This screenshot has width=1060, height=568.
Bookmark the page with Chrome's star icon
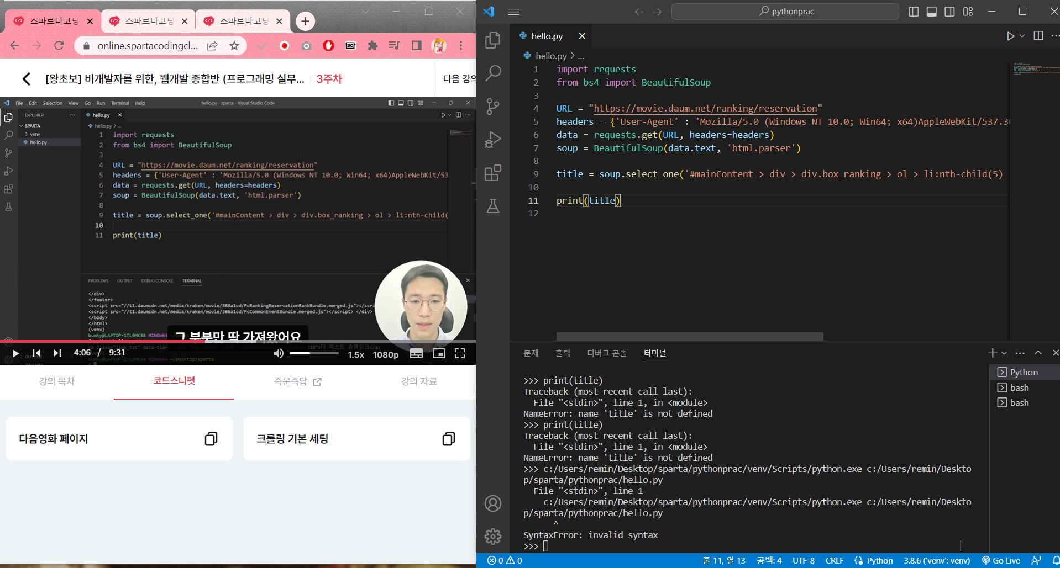[x=234, y=46]
